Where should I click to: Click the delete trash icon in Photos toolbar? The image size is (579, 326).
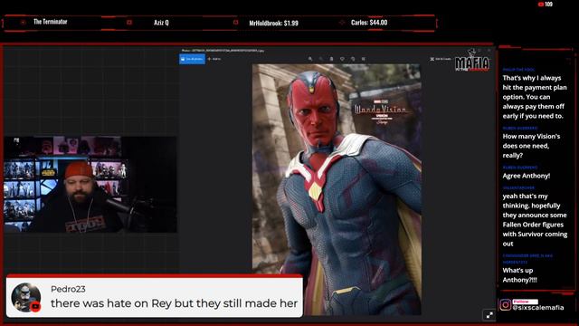click(x=331, y=59)
